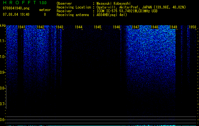Image resolution: width=199 pixels, height=126 pixels.
Task: Select the file name 0708041940.png
Action: click(16, 8)
